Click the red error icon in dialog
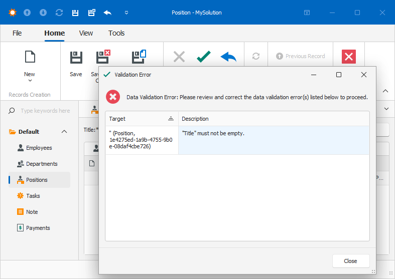395x279 pixels. (x=113, y=97)
